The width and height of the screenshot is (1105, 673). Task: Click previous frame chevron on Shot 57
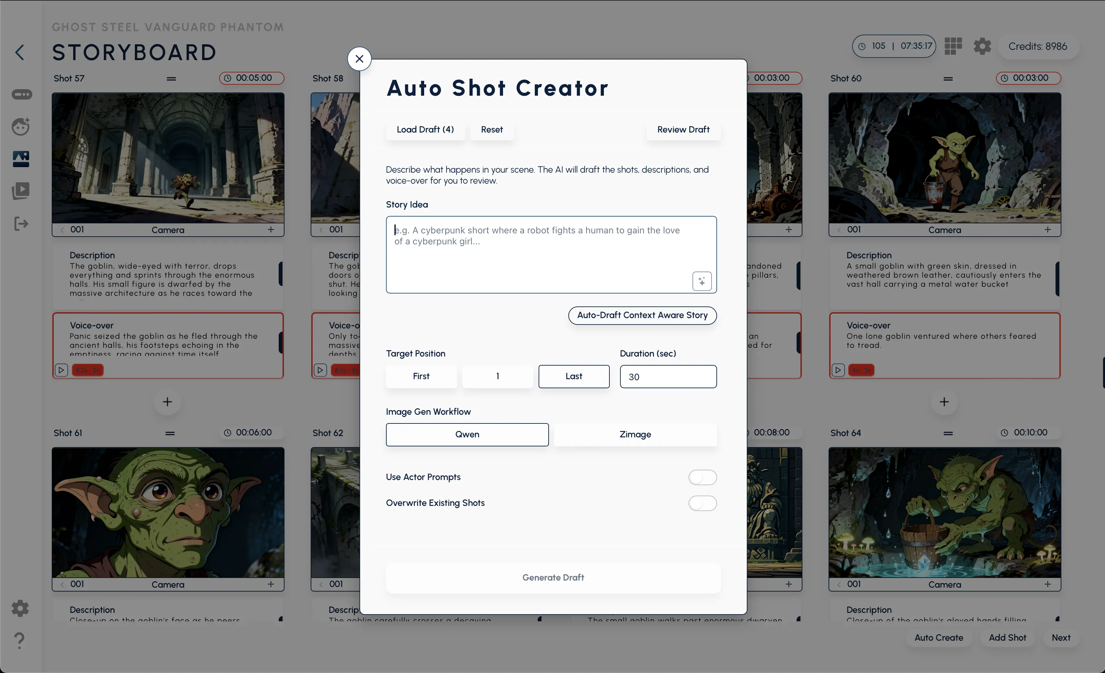(62, 230)
